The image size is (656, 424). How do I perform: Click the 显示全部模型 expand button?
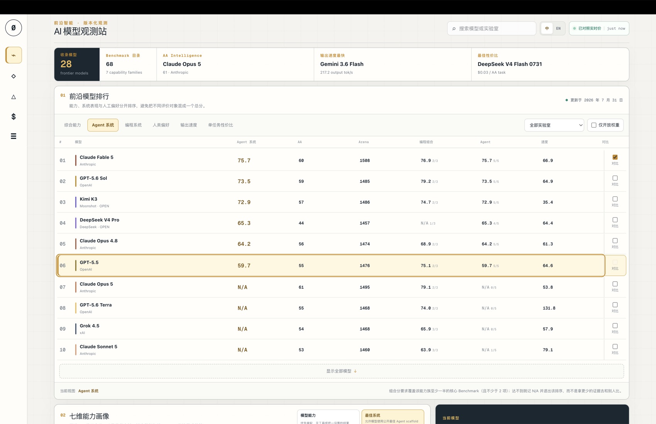(342, 371)
